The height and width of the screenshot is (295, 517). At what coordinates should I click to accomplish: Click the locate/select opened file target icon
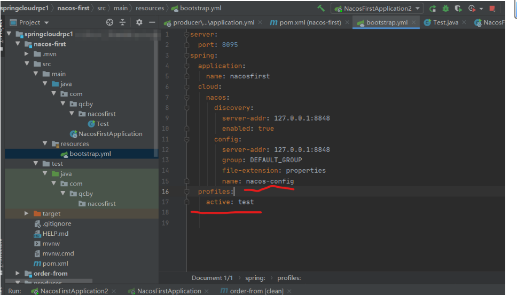pyautogui.click(x=110, y=22)
